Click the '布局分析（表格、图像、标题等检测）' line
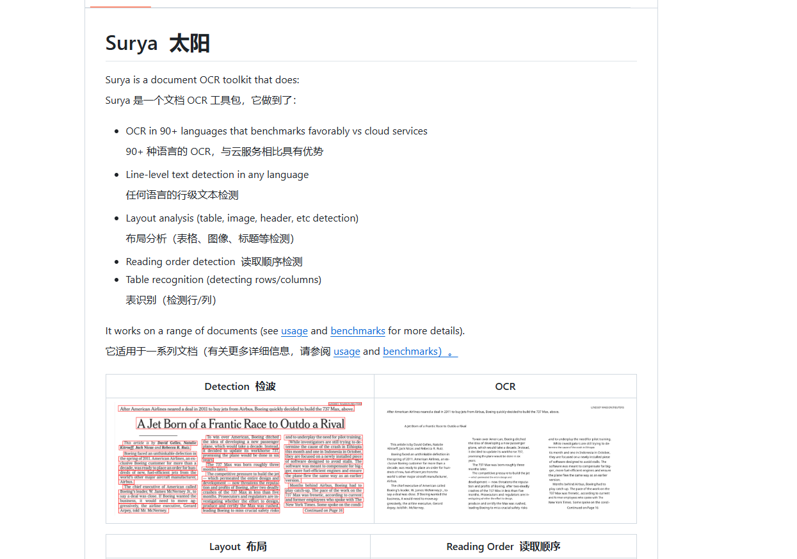The width and height of the screenshot is (797, 559). pos(210,239)
